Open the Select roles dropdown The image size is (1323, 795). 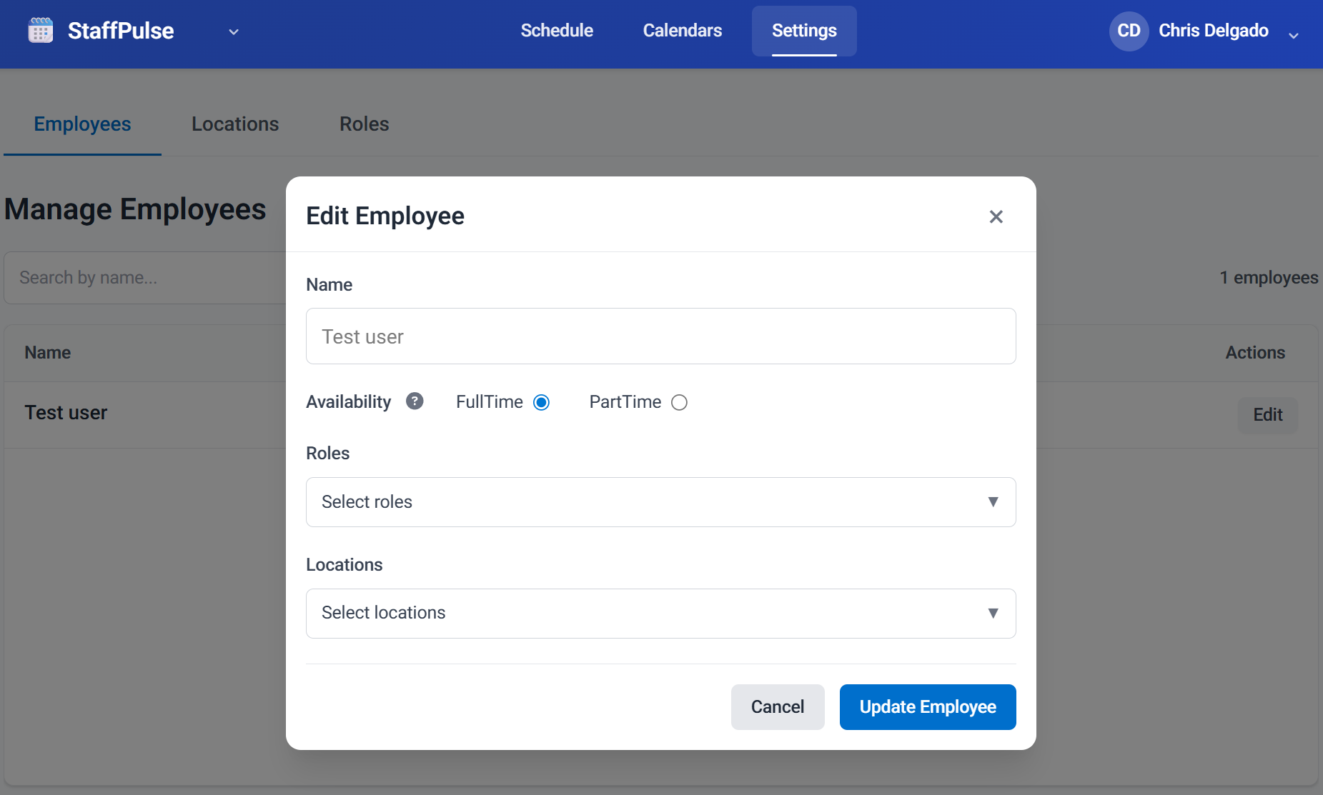point(660,502)
